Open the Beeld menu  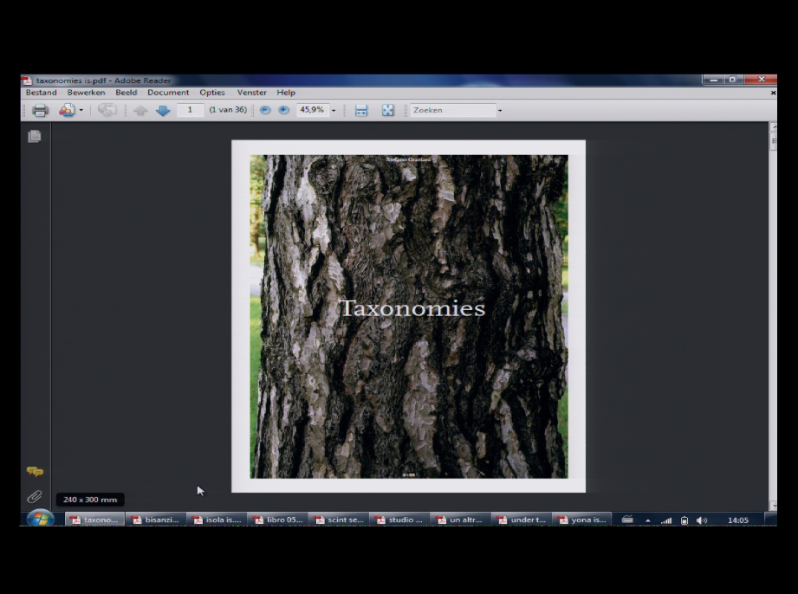tap(127, 93)
